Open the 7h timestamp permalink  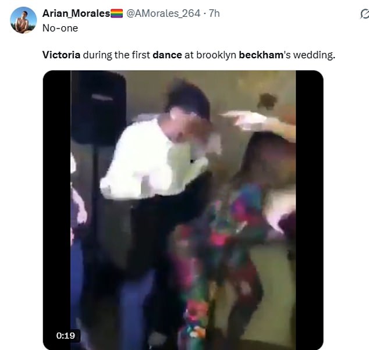[x=214, y=13]
